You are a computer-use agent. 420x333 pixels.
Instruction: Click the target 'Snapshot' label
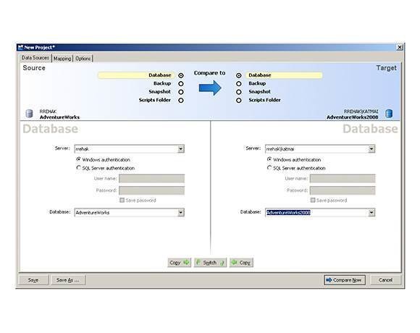pyautogui.click(x=259, y=91)
